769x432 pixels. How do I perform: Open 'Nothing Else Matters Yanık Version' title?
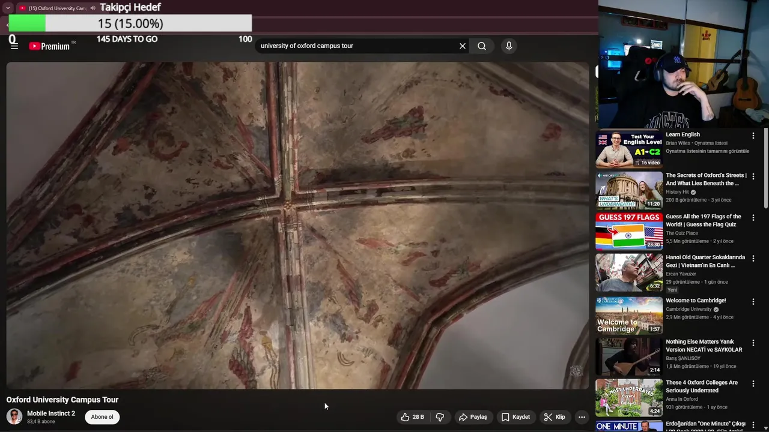pos(704,346)
